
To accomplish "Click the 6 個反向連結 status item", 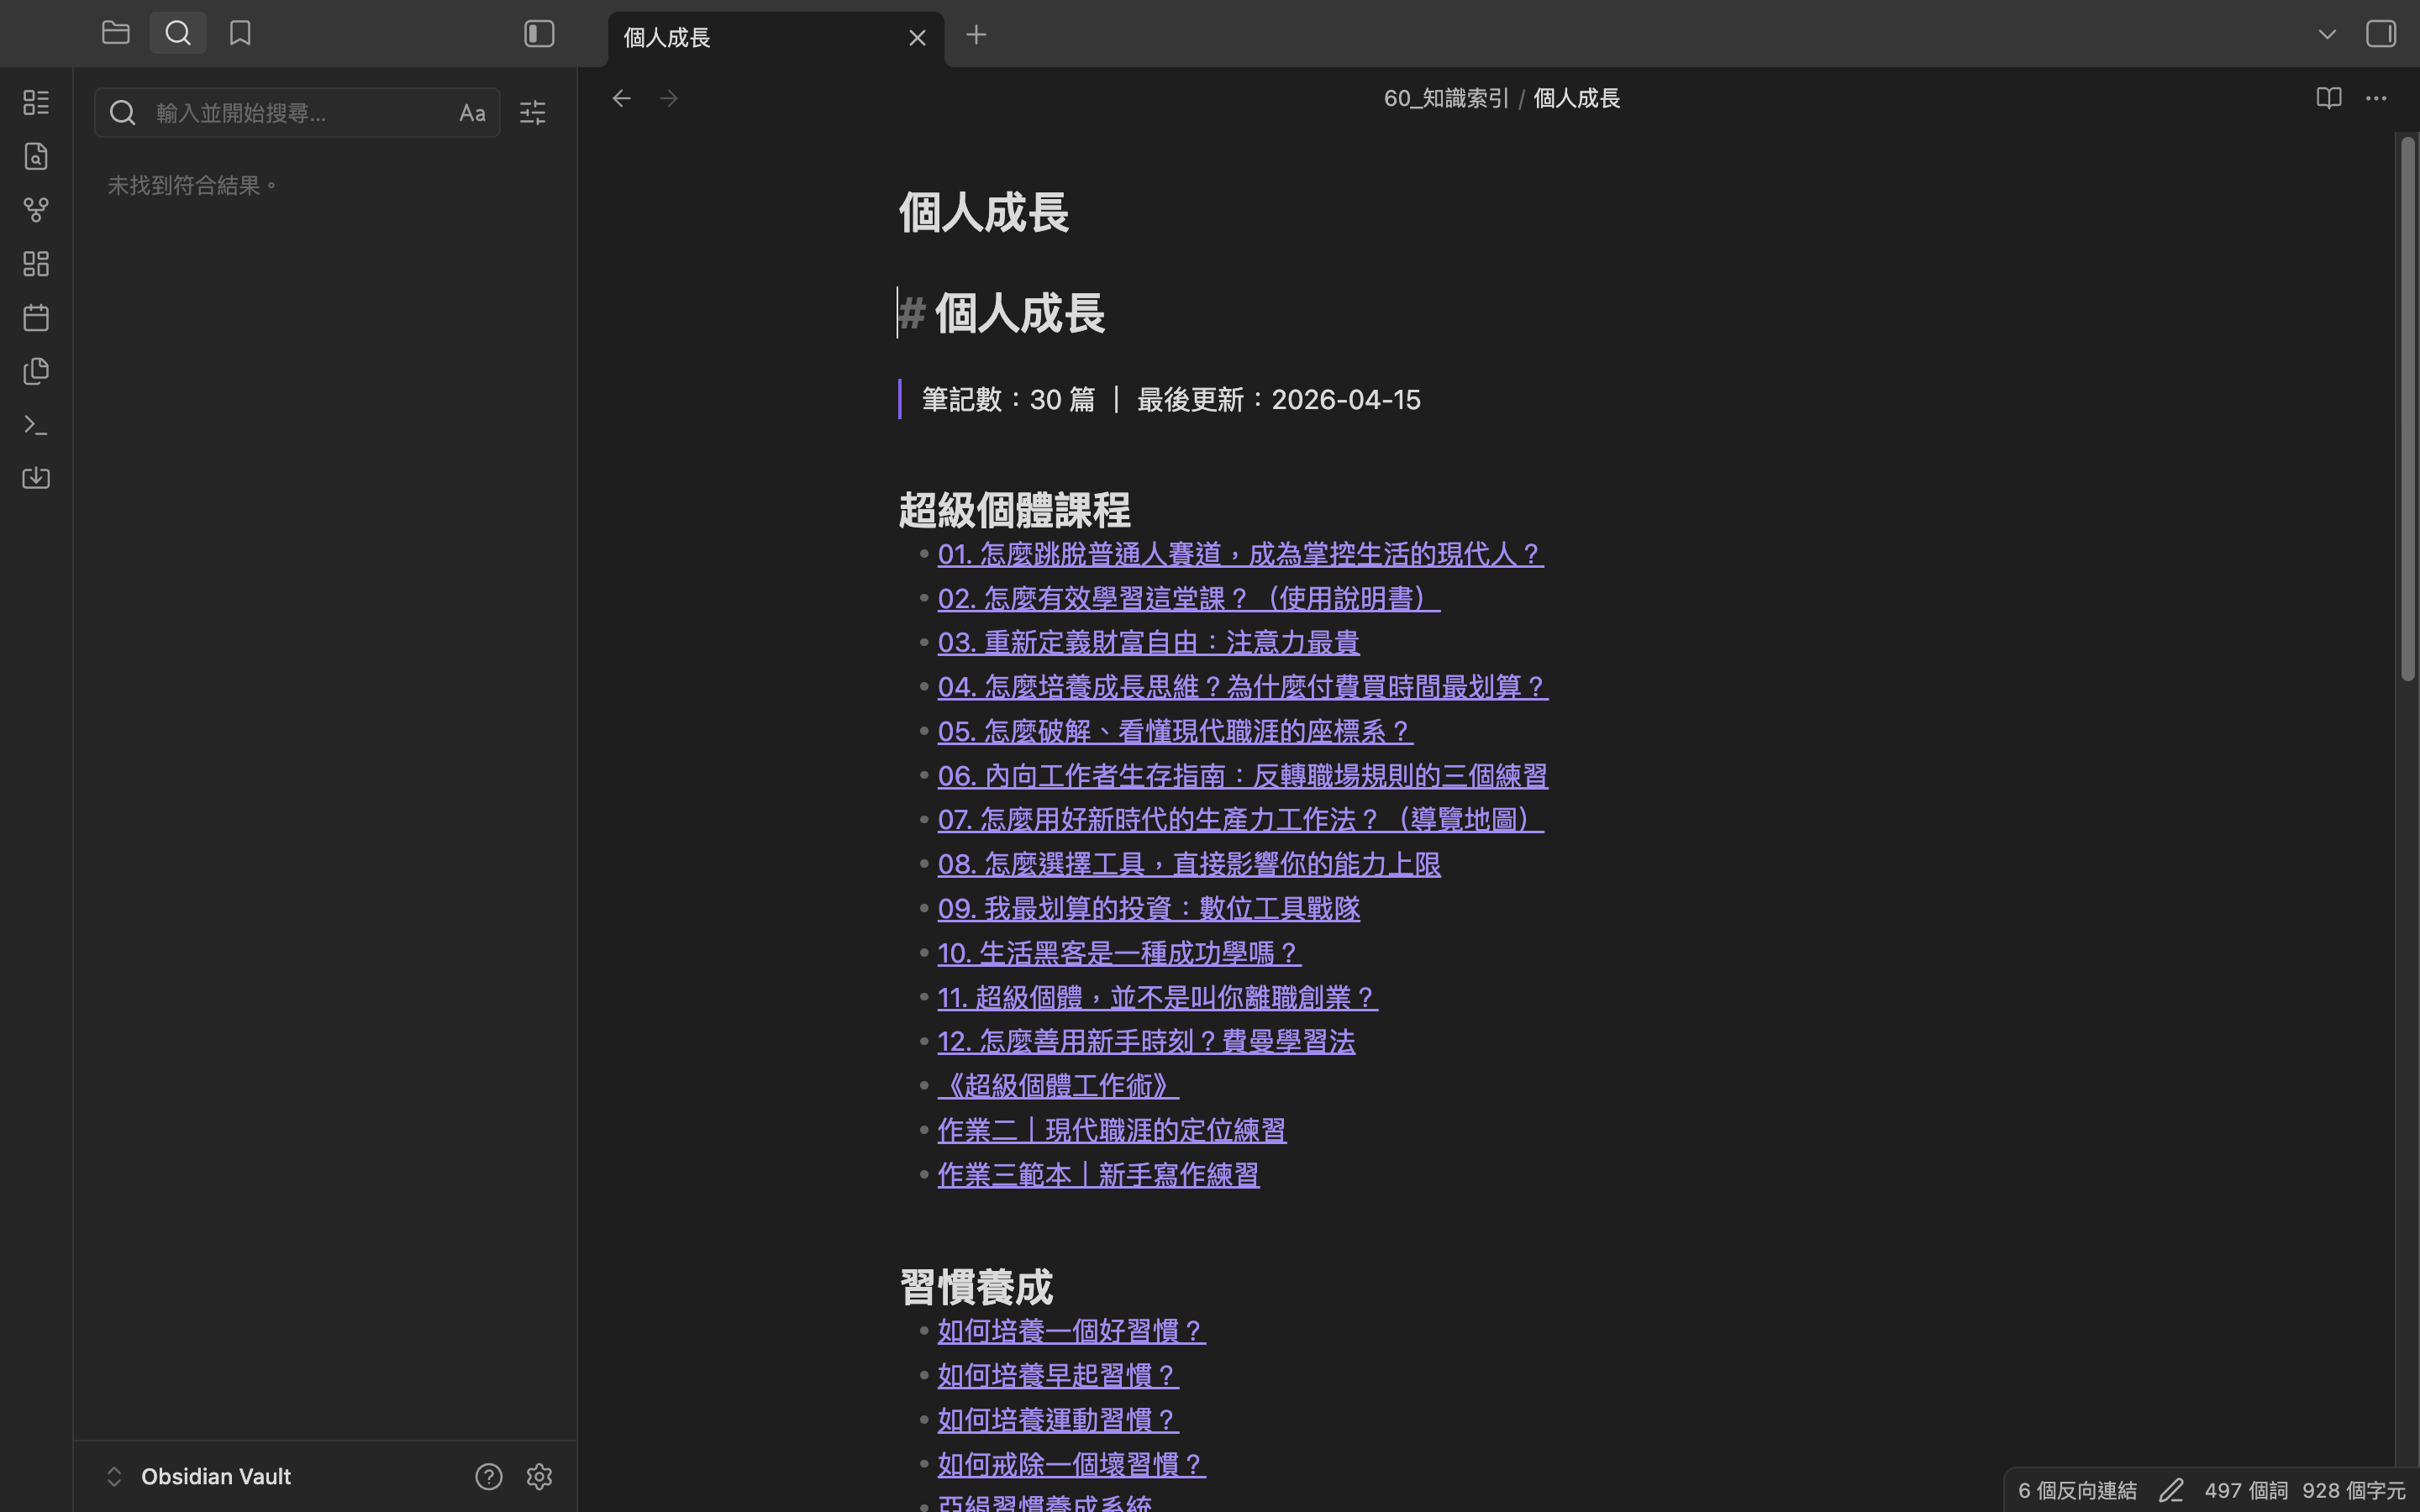I will [2077, 1490].
